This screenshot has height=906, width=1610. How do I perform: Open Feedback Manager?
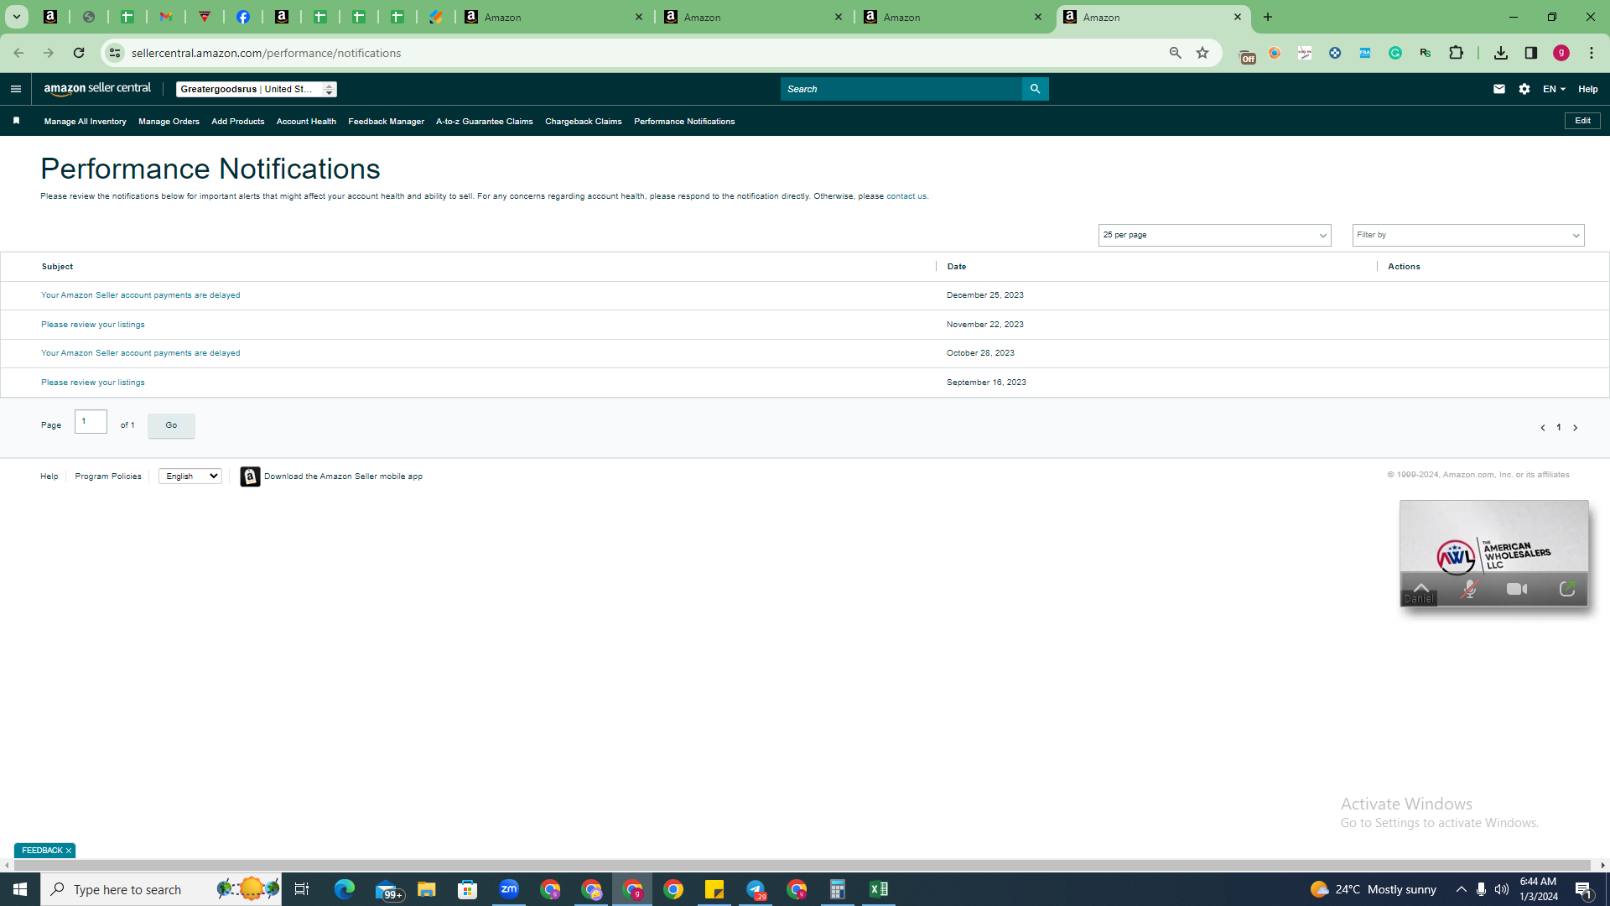[x=386, y=122]
